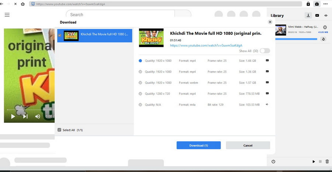The height and width of the screenshot is (172, 332).
Task: Click the video icon on the 1.57 GB row
Action: pyautogui.click(x=267, y=82)
